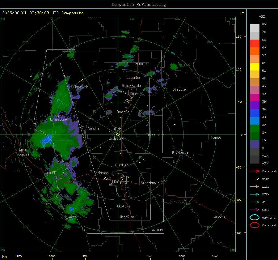The image size is (278, 260).
Task: Click the Ponoka city label
Action: [141, 64]
